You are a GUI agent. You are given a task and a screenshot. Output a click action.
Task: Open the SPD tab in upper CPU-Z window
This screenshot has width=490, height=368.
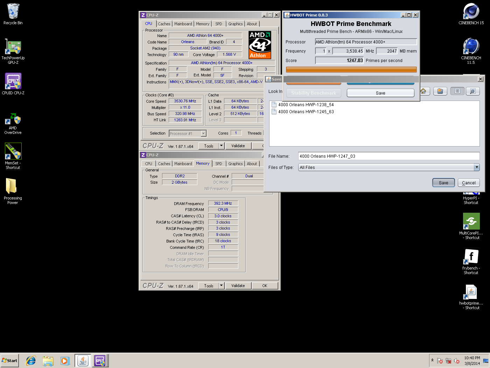219,24
